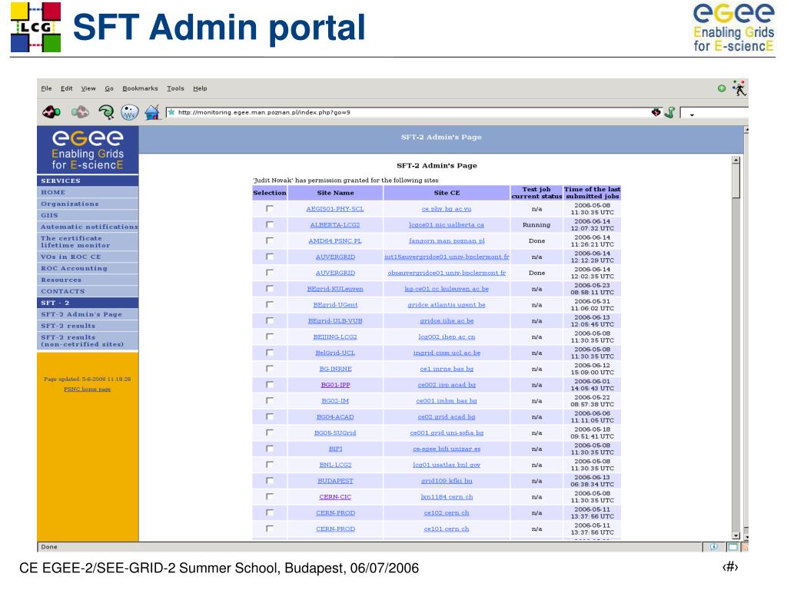Image resolution: width=787 pixels, height=590 pixels.
Task: Click the page scrollbar up arrow
Action: (x=736, y=160)
